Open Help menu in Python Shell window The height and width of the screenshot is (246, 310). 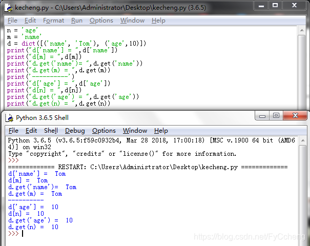tap(161, 131)
